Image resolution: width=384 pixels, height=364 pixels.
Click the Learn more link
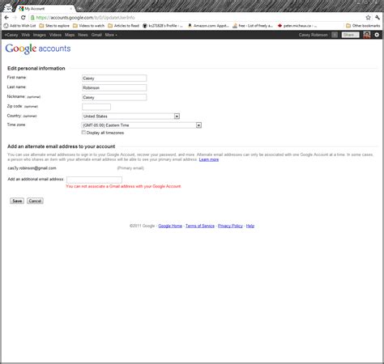[209, 159]
